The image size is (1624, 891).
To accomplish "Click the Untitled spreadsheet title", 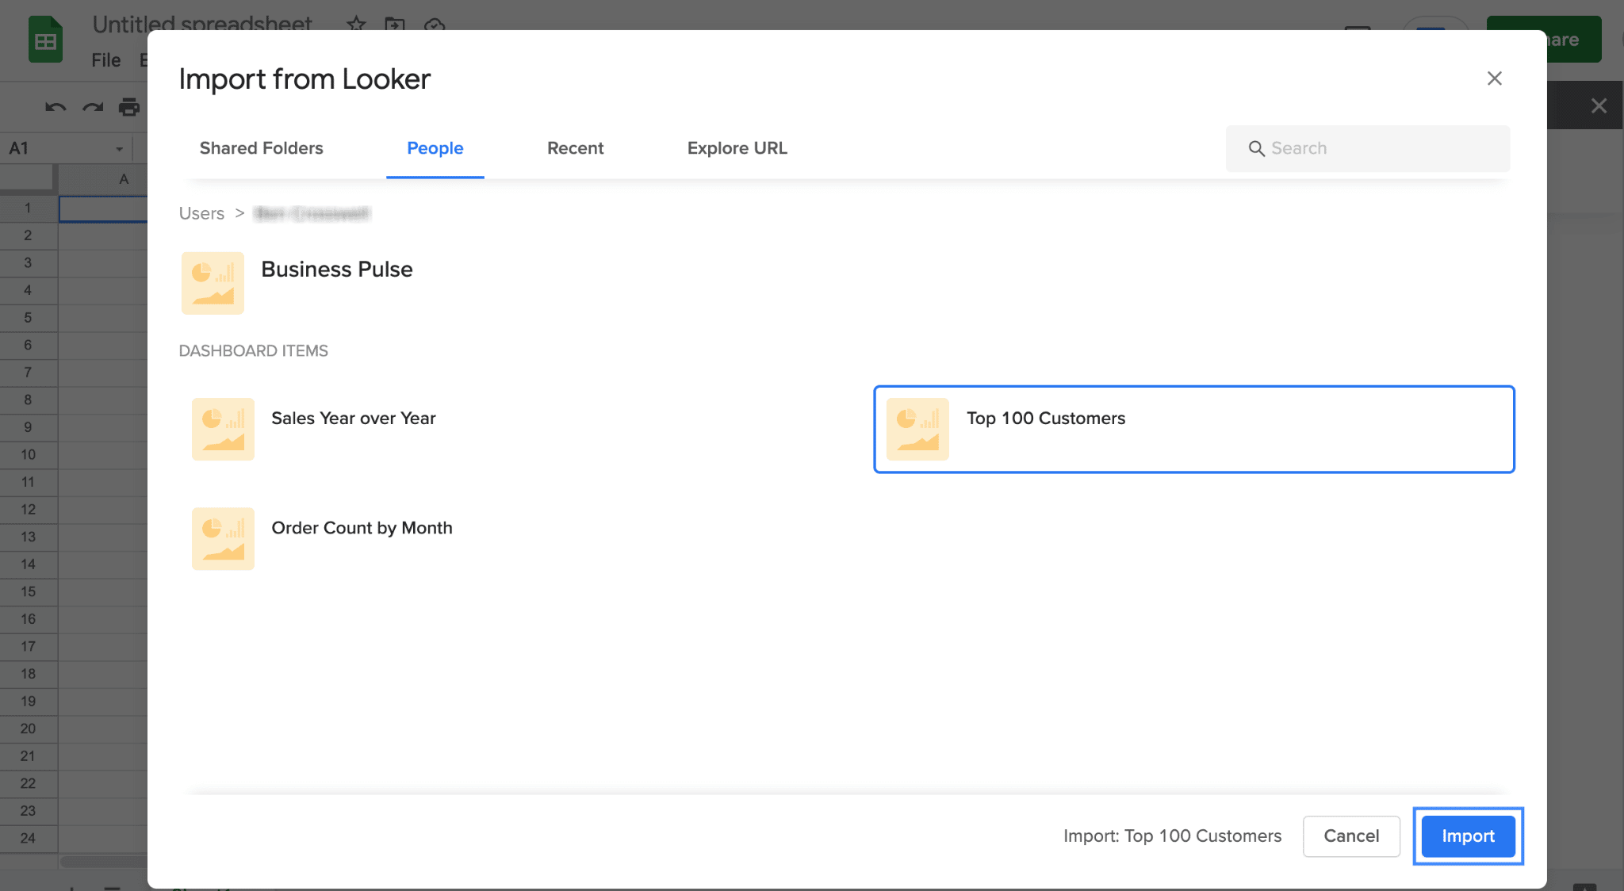I will 202,24.
